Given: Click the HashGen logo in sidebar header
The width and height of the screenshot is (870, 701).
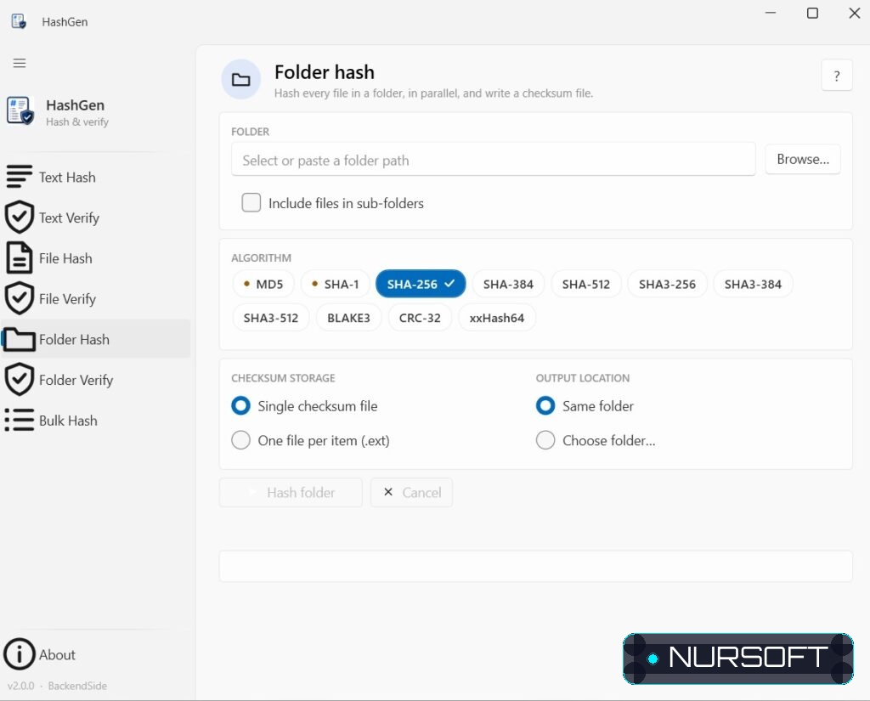Looking at the screenshot, I should [x=20, y=111].
